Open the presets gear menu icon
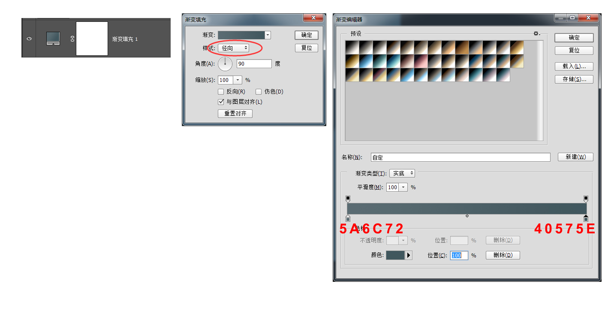This screenshot has width=614, height=320. [x=536, y=33]
